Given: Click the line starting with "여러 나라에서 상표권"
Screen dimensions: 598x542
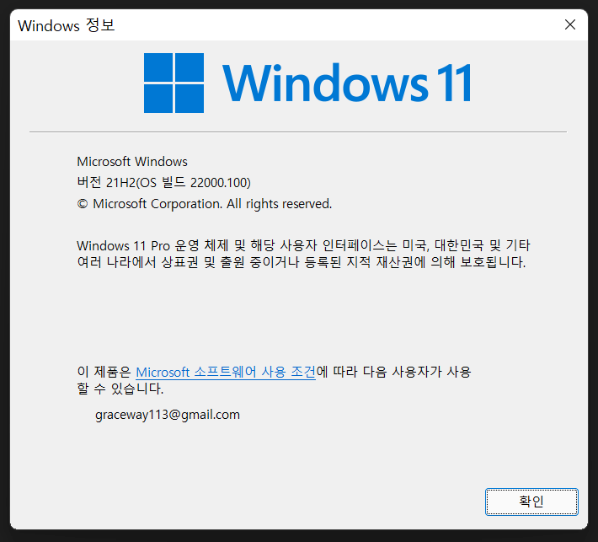Looking at the screenshot, I should (302, 262).
